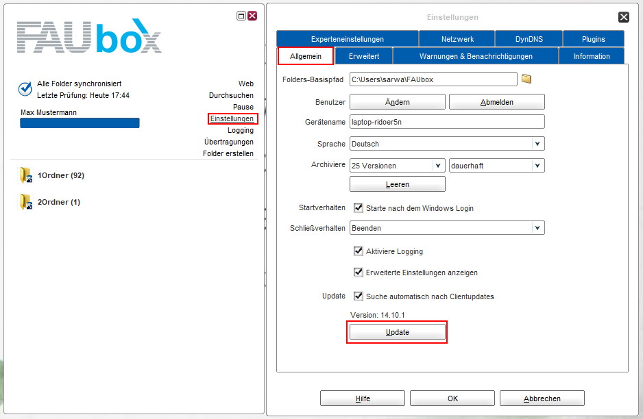The width and height of the screenshot is (643, 419).
Task: Toggle 'Erweiterte Einstellungen anzeigen' checkbox
Action: tap(359, 272)
